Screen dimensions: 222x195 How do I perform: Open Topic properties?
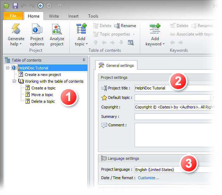pyautogui.click(x=111, y=34)
